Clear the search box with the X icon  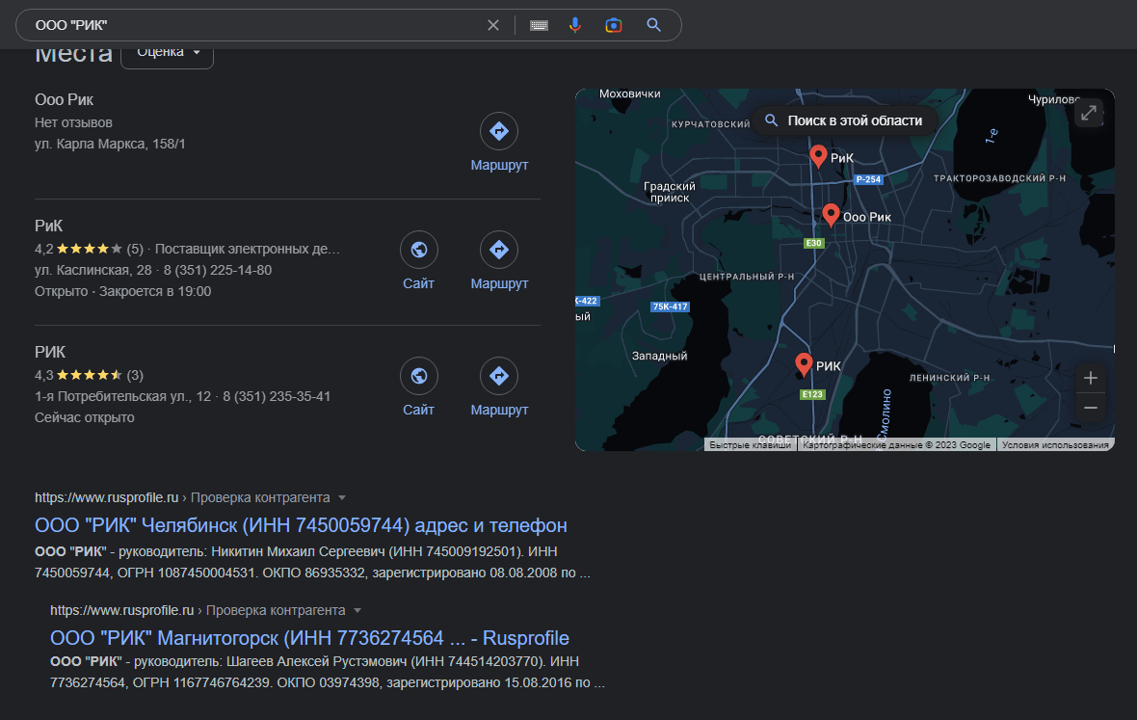pos(493,25)
